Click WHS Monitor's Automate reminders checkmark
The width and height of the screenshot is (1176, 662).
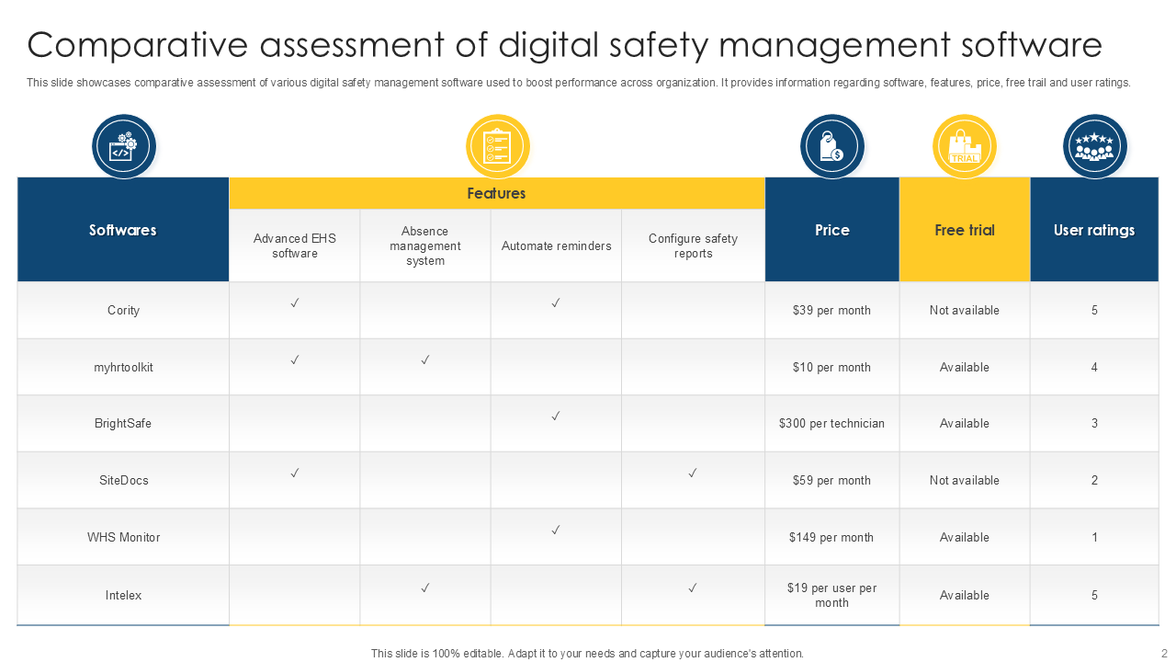click(x=556, y=530)
